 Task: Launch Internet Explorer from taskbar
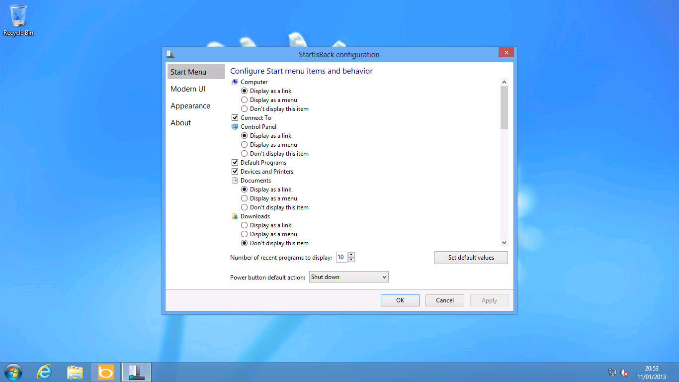[45, 372]
